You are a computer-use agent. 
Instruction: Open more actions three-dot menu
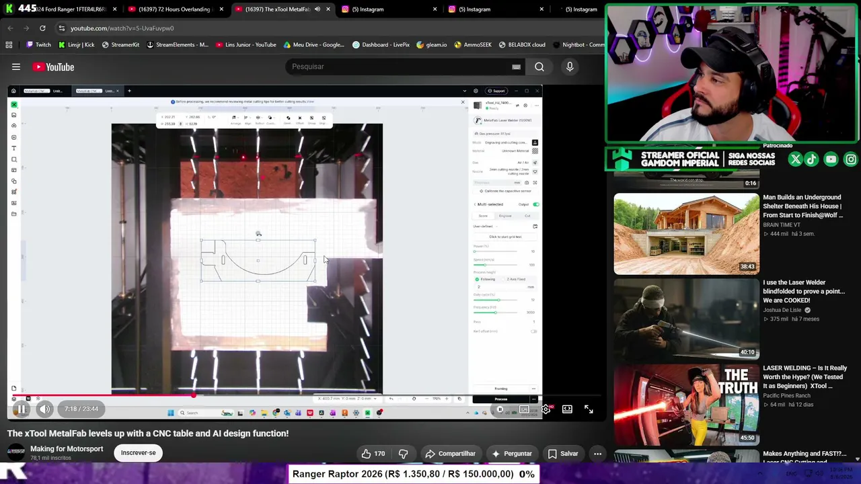pos(597,454)
